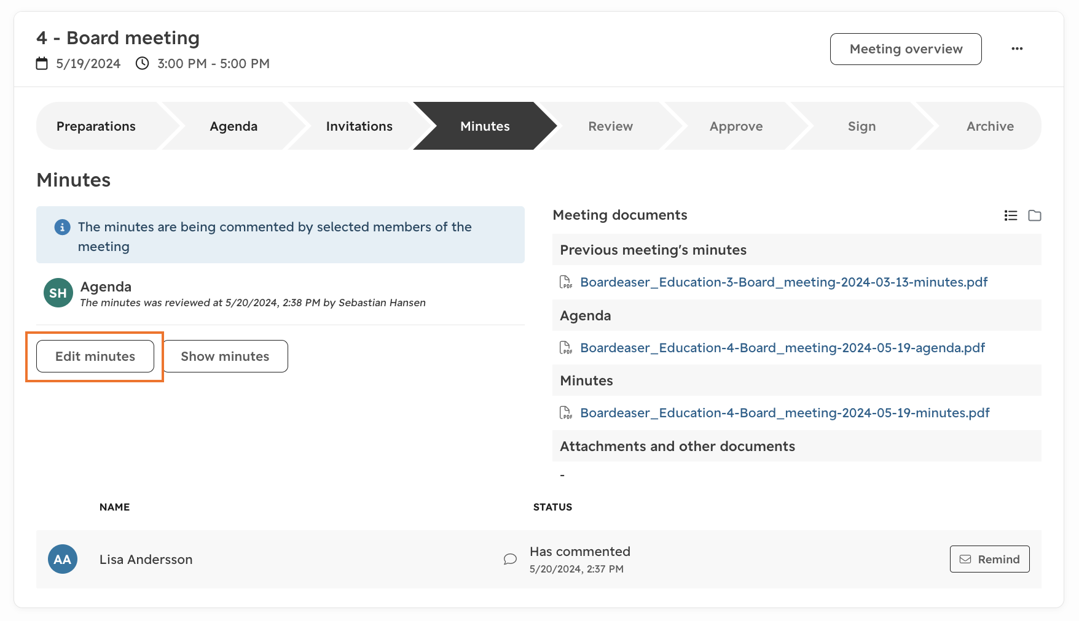
Task: Click PDF icon of 03-13 minutes file
Action: pos(566,282)
